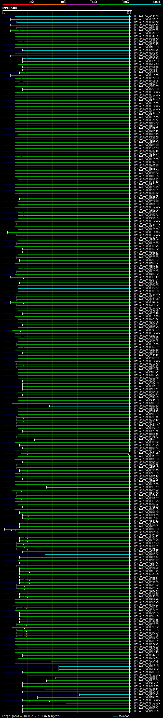Select the UniRef100_B1N384 label

point(146,708)
